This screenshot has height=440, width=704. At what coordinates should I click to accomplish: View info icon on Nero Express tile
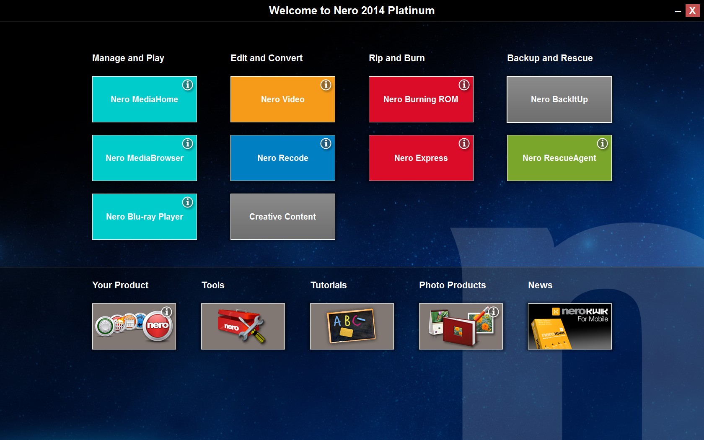tap(464, 143)
